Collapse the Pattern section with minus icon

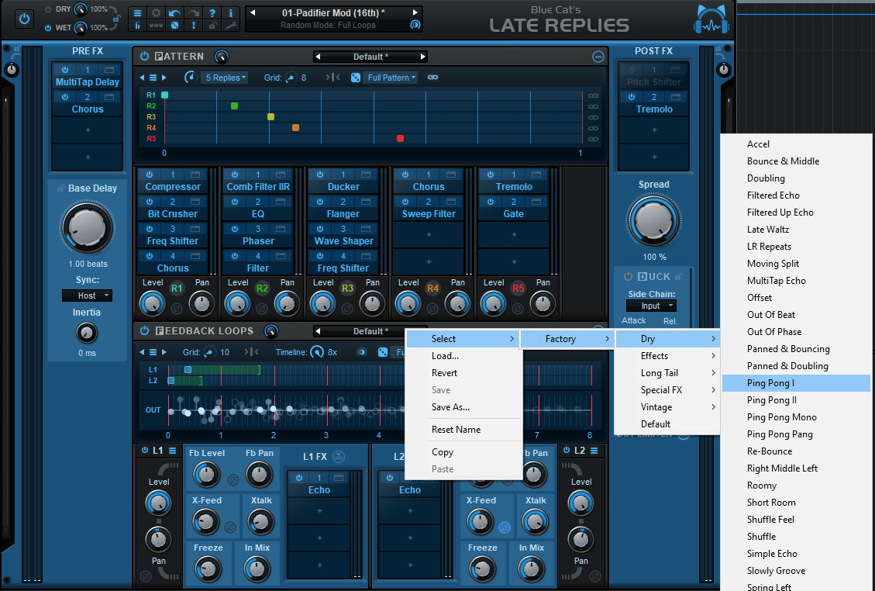tap(598, 57)
